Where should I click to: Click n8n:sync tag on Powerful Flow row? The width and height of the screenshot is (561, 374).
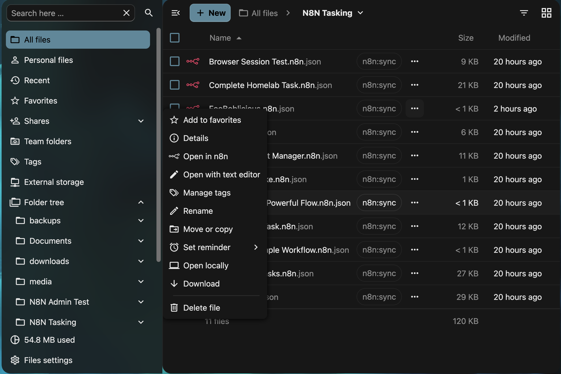[x=379, y=203]
